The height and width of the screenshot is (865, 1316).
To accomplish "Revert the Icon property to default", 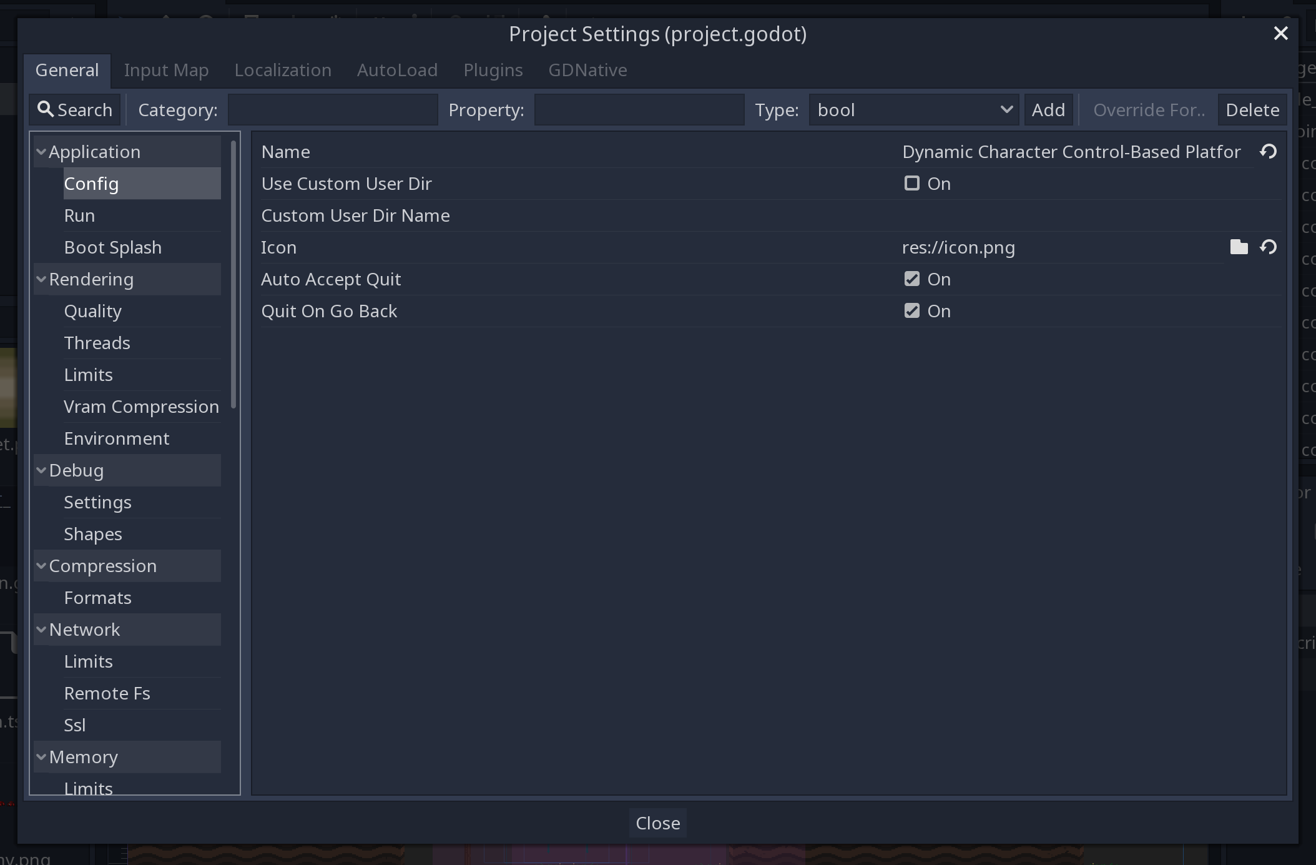I will point(1270,247).
